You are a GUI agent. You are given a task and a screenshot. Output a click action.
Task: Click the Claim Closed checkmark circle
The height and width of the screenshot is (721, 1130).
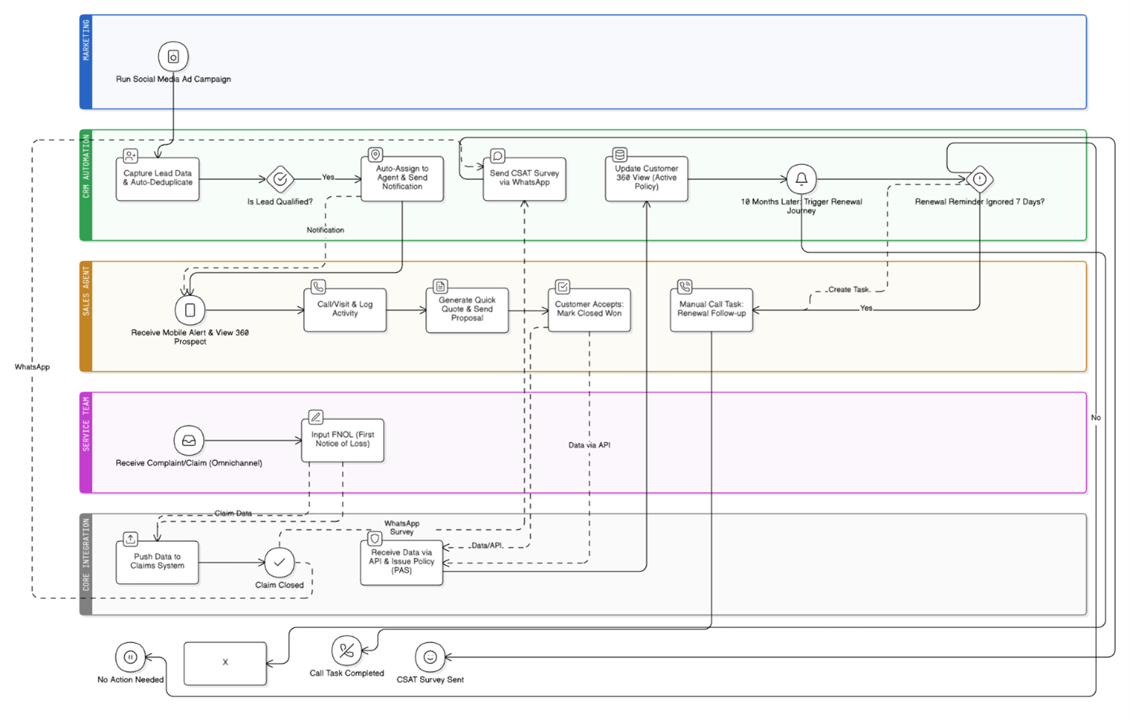279,562
